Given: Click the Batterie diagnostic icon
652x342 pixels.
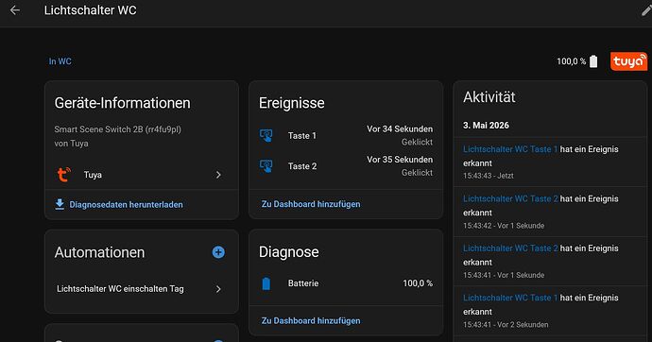Looking at the screenshot, I should tap(266, 283).
